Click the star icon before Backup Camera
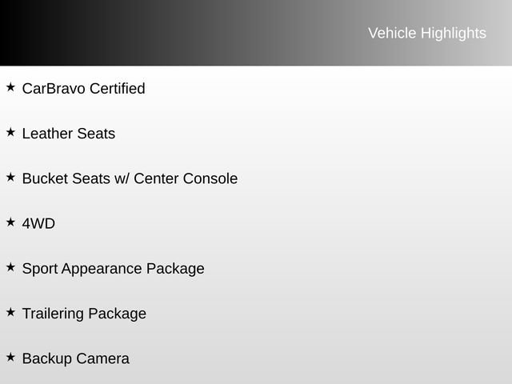512x384 pixels. (10, 357)
